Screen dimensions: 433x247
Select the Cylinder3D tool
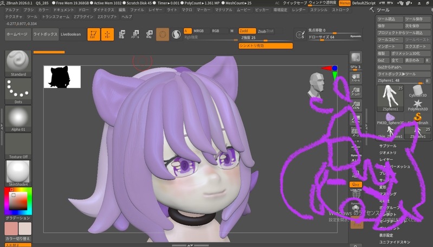click(418, 92)
